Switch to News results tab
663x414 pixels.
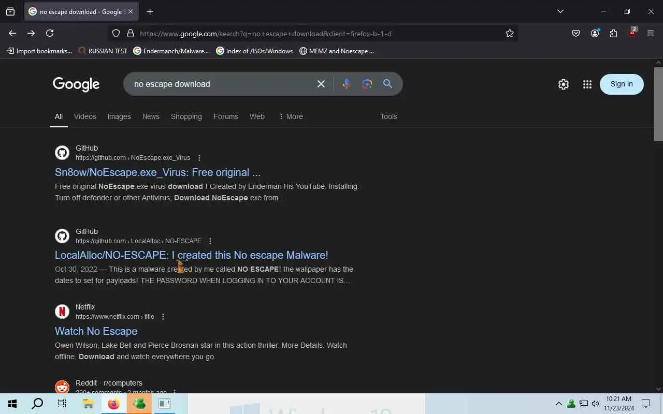[x=151, y=116]
